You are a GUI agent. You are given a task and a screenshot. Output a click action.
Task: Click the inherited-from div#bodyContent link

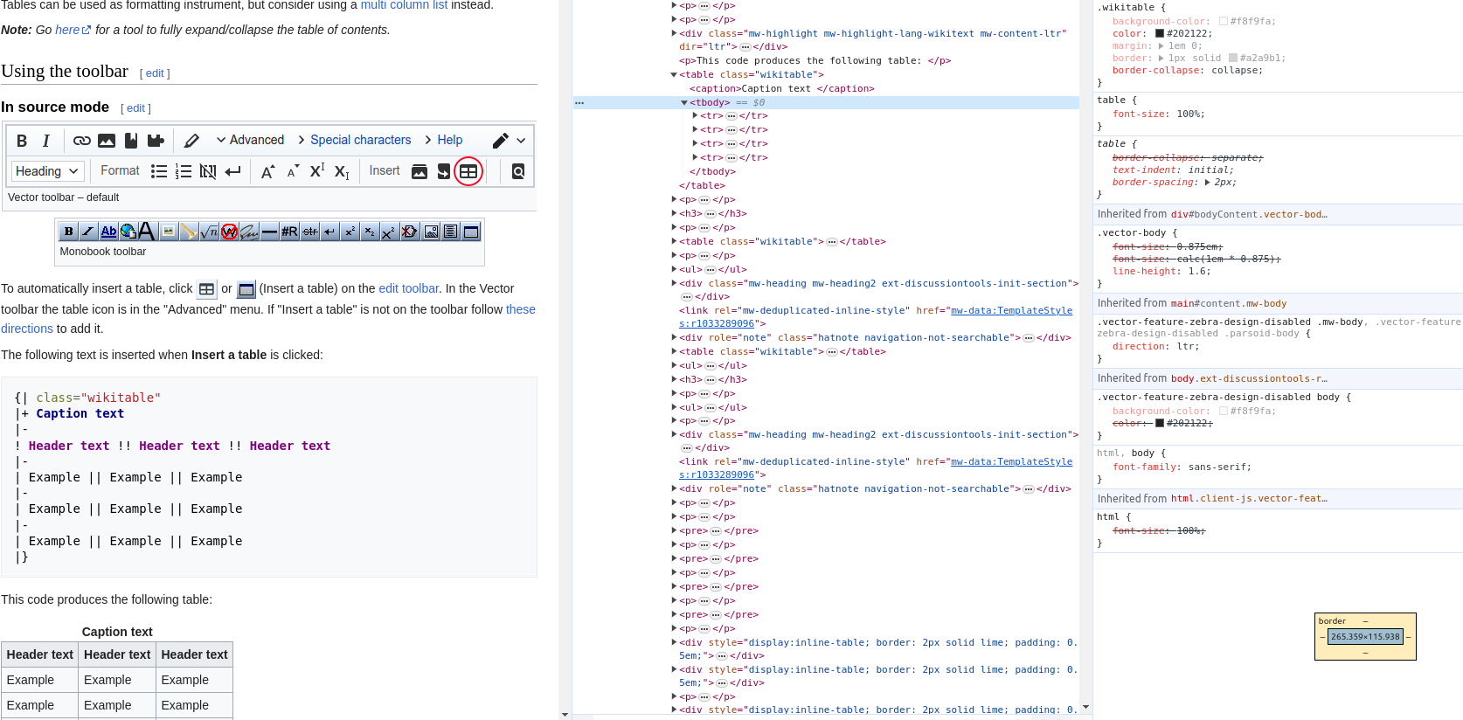click(1249, 214)
